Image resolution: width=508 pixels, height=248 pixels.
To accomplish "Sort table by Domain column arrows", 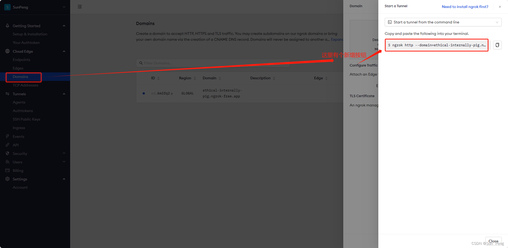I will (x=220, y=78).
